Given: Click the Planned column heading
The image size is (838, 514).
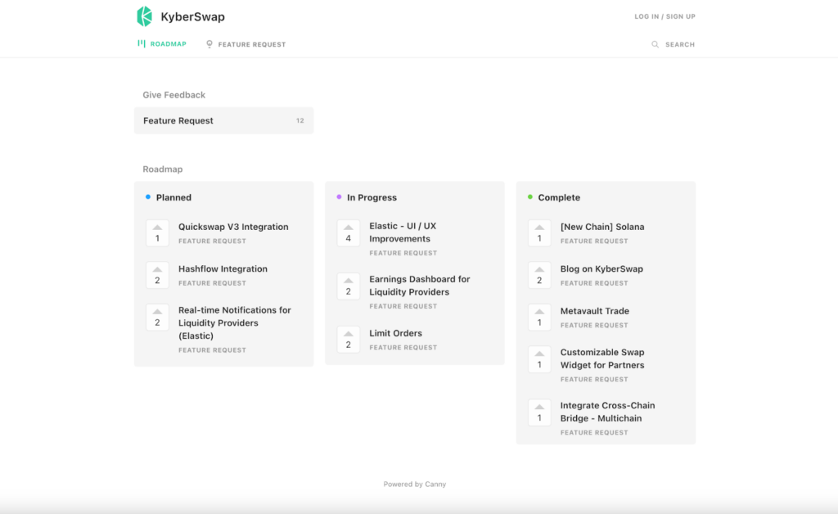Looking at the screenshot, I should [173, 197].
